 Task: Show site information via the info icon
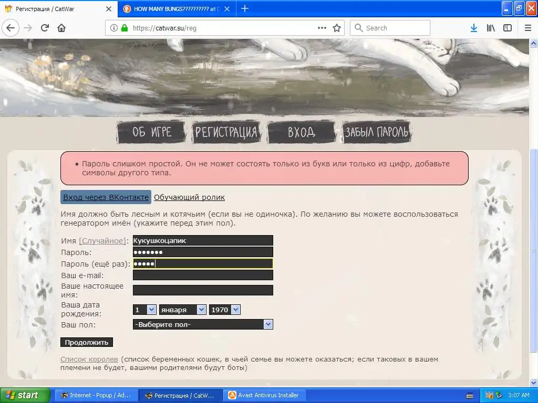(x=114, y=28)
